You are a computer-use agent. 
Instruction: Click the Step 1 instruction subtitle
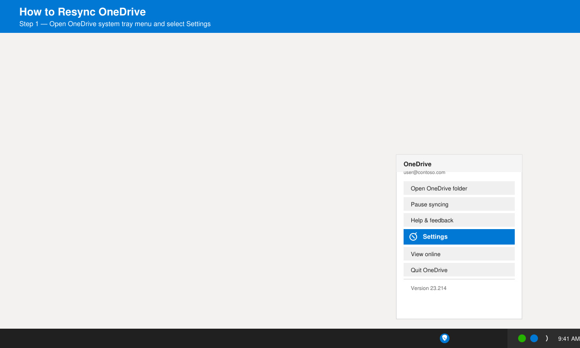(x=115, y=24)
